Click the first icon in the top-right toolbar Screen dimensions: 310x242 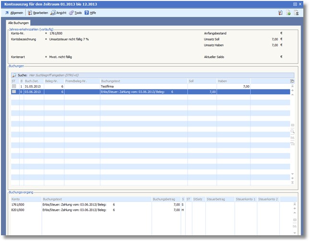click(280, 13)
